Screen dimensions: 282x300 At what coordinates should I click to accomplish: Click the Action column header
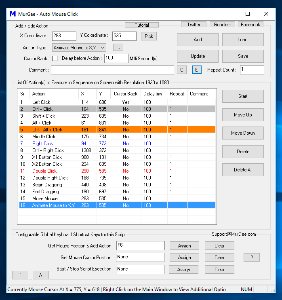pos(54,94)
